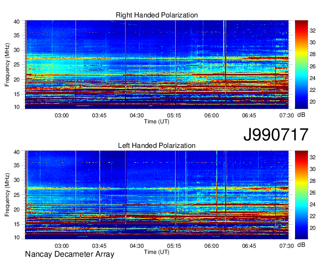The image size is (321, 260).
Task: Click the 06:00 tick on the upper plot
Action: pos(211,115)
